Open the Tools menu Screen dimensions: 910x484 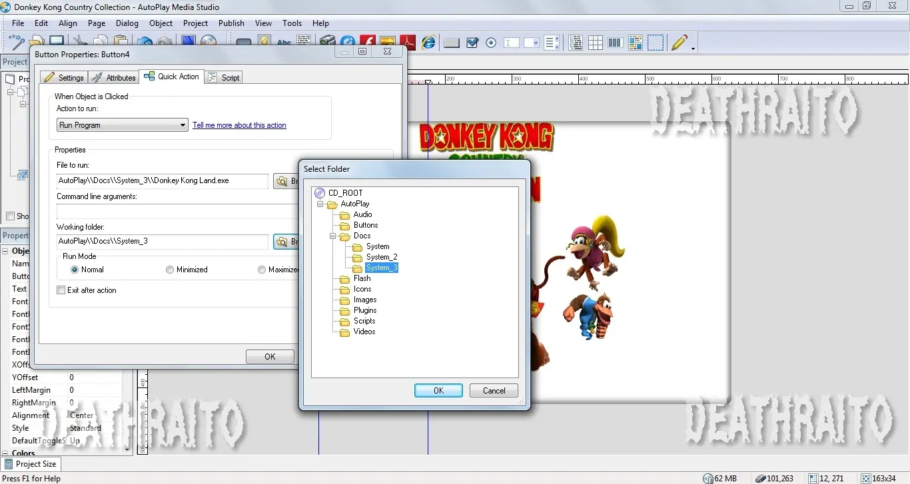(x=292, y=23)
